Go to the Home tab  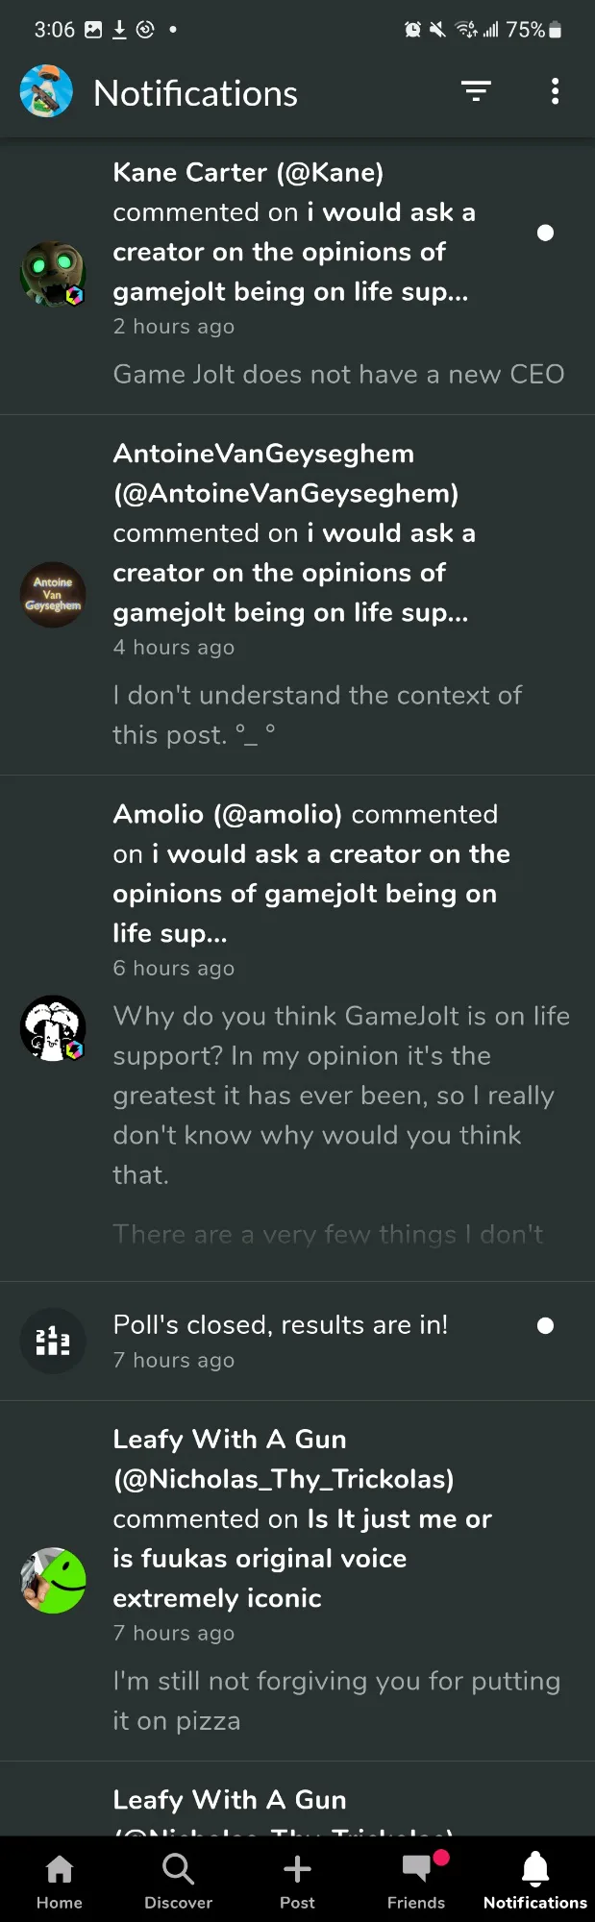coord(60,1881)
